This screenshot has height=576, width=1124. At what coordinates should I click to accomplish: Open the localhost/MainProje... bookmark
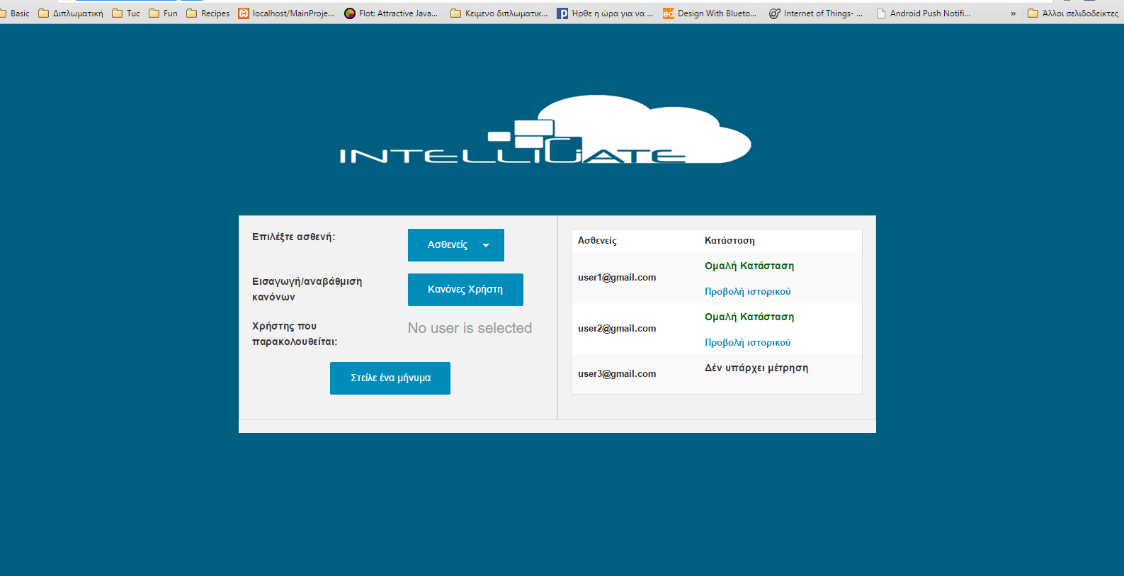[286, 13]
